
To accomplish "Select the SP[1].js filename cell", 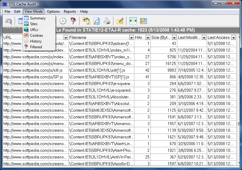I will pos(101,77).
